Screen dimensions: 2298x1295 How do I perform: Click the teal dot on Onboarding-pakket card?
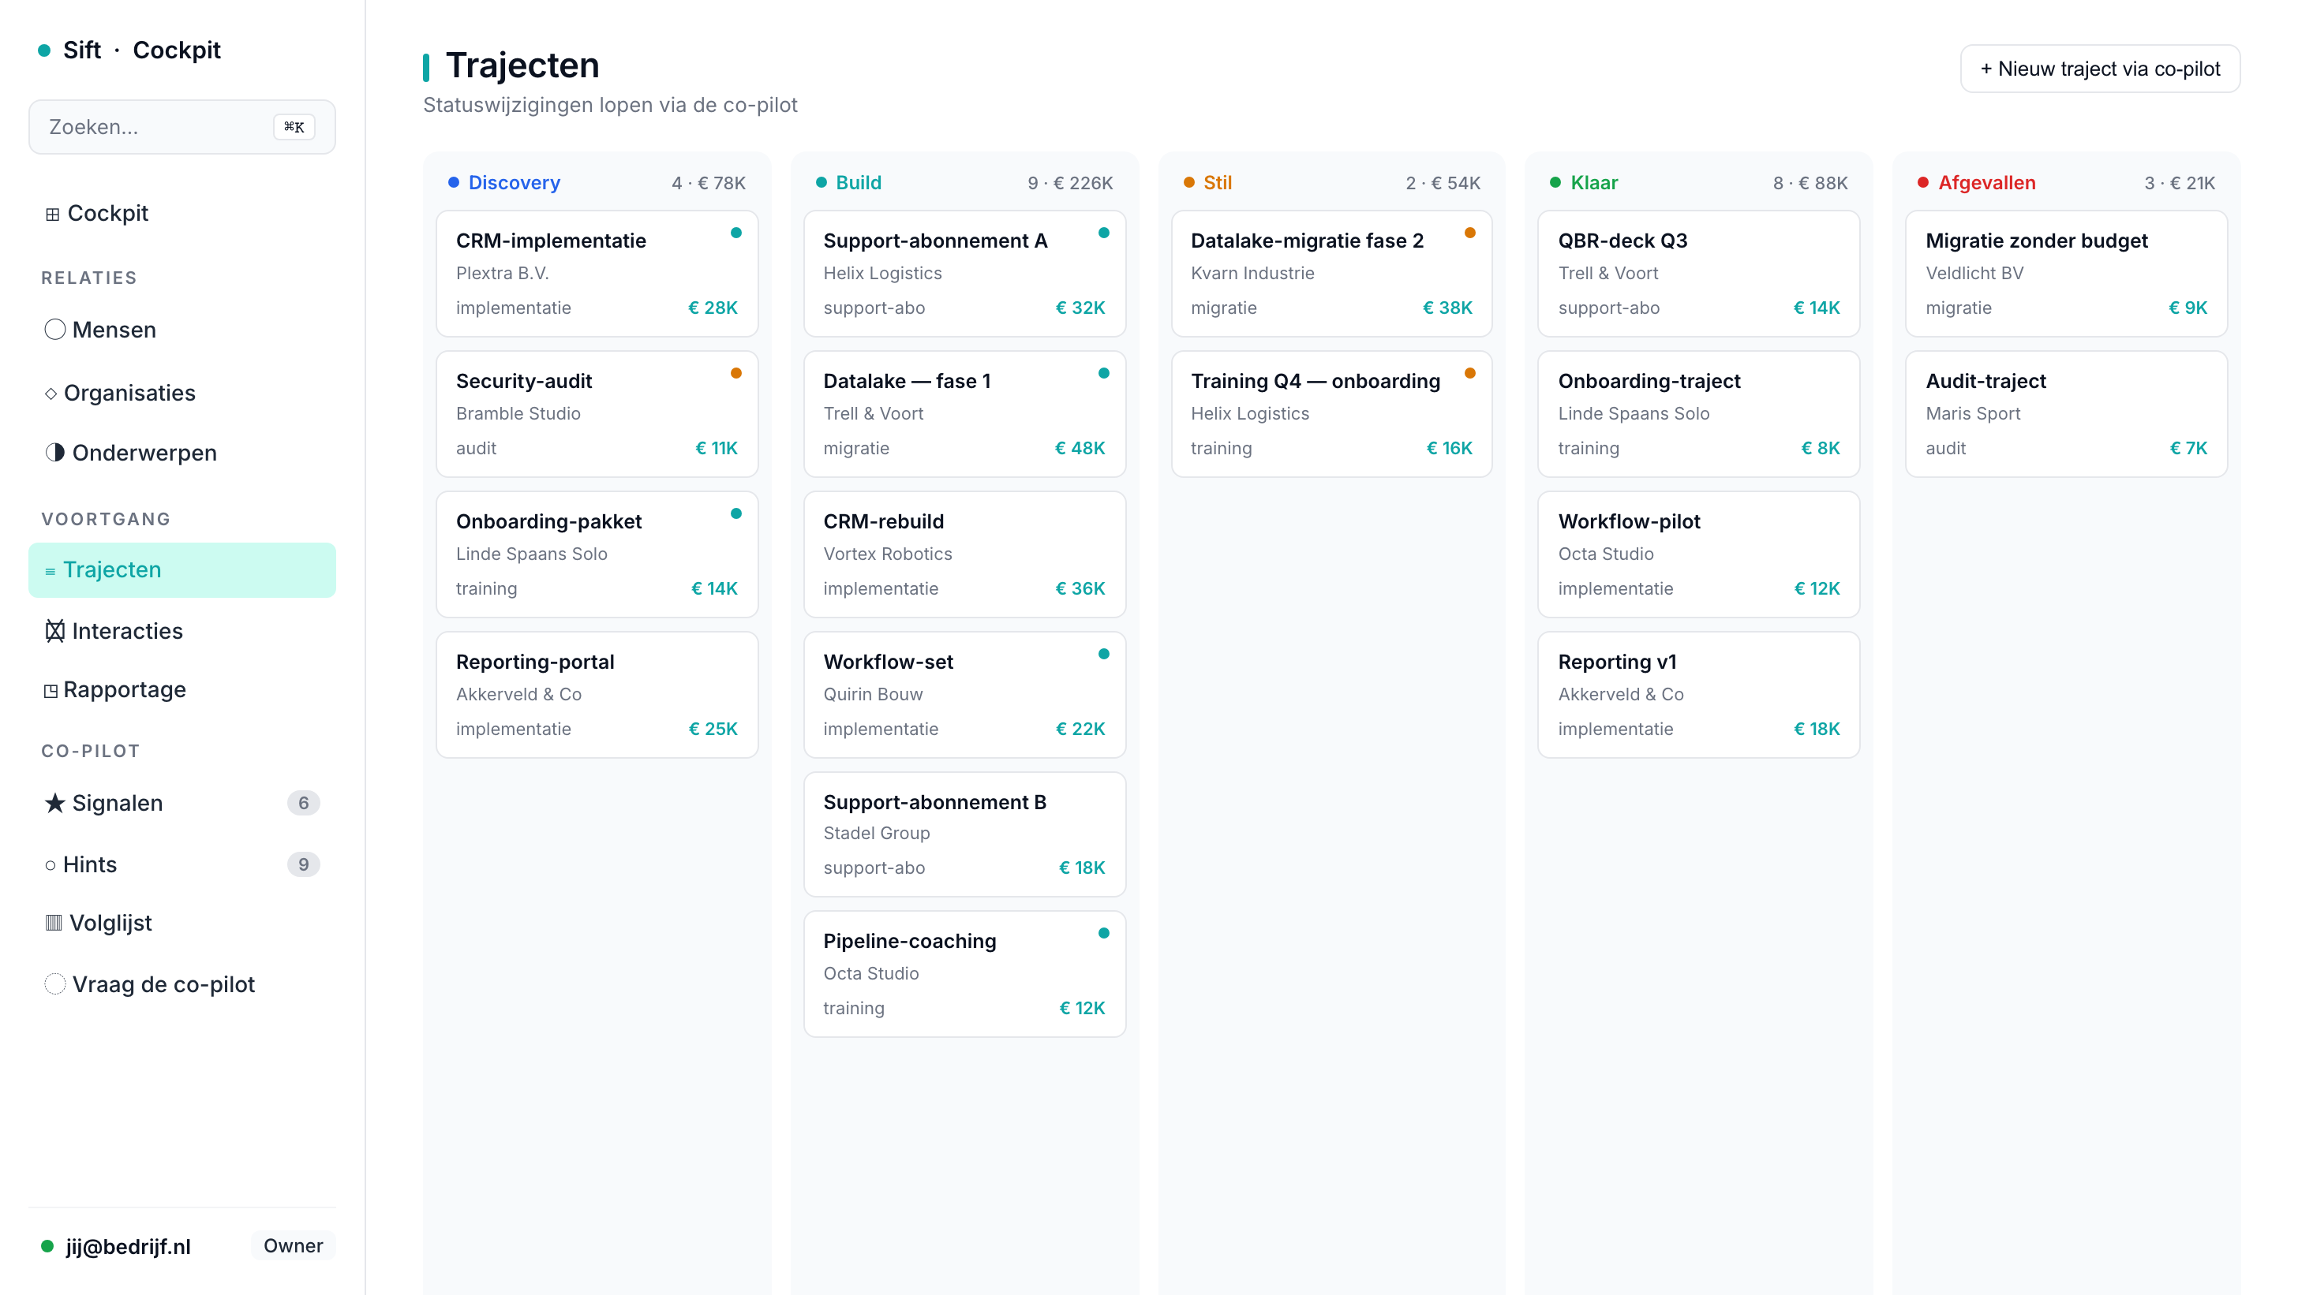point(736,513)
